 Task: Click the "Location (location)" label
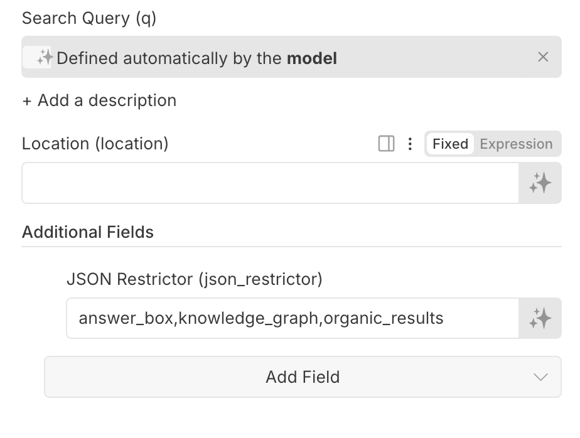coord(95,144)
